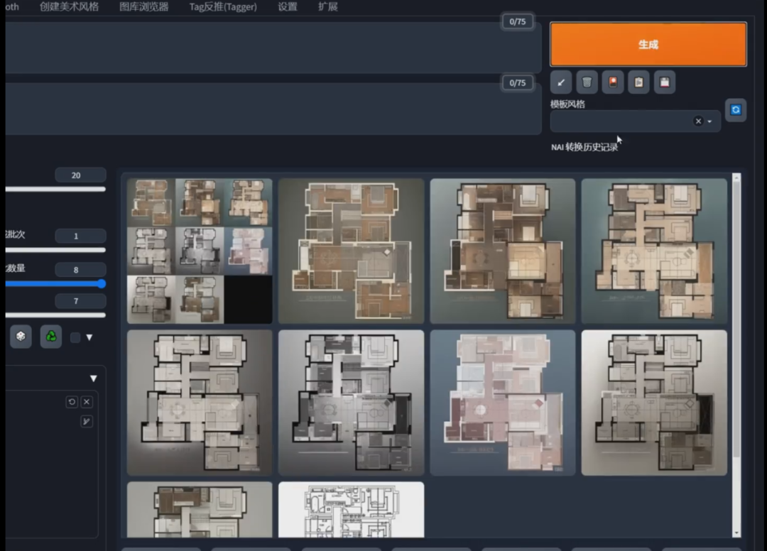Switch to the 设置 tab
Viewport: 767px width, 551px height.
(288, 7)
